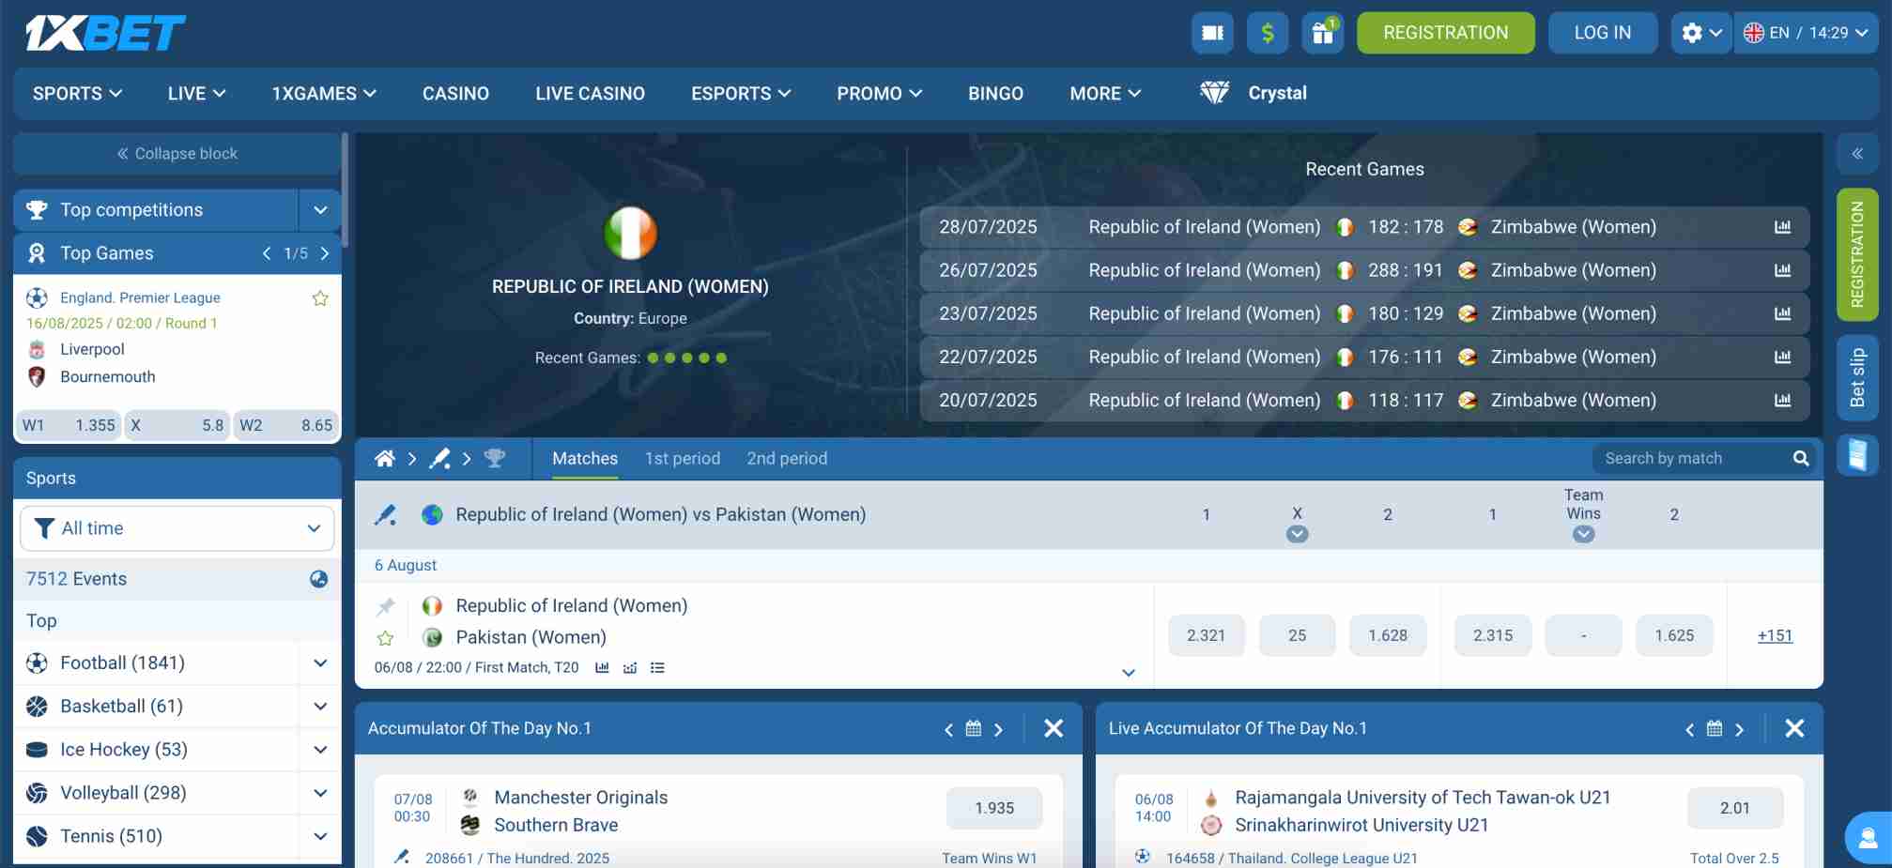Open the gift bonus icon
The height and width of the screenshot is (868, 1892).
[1322, 33]
